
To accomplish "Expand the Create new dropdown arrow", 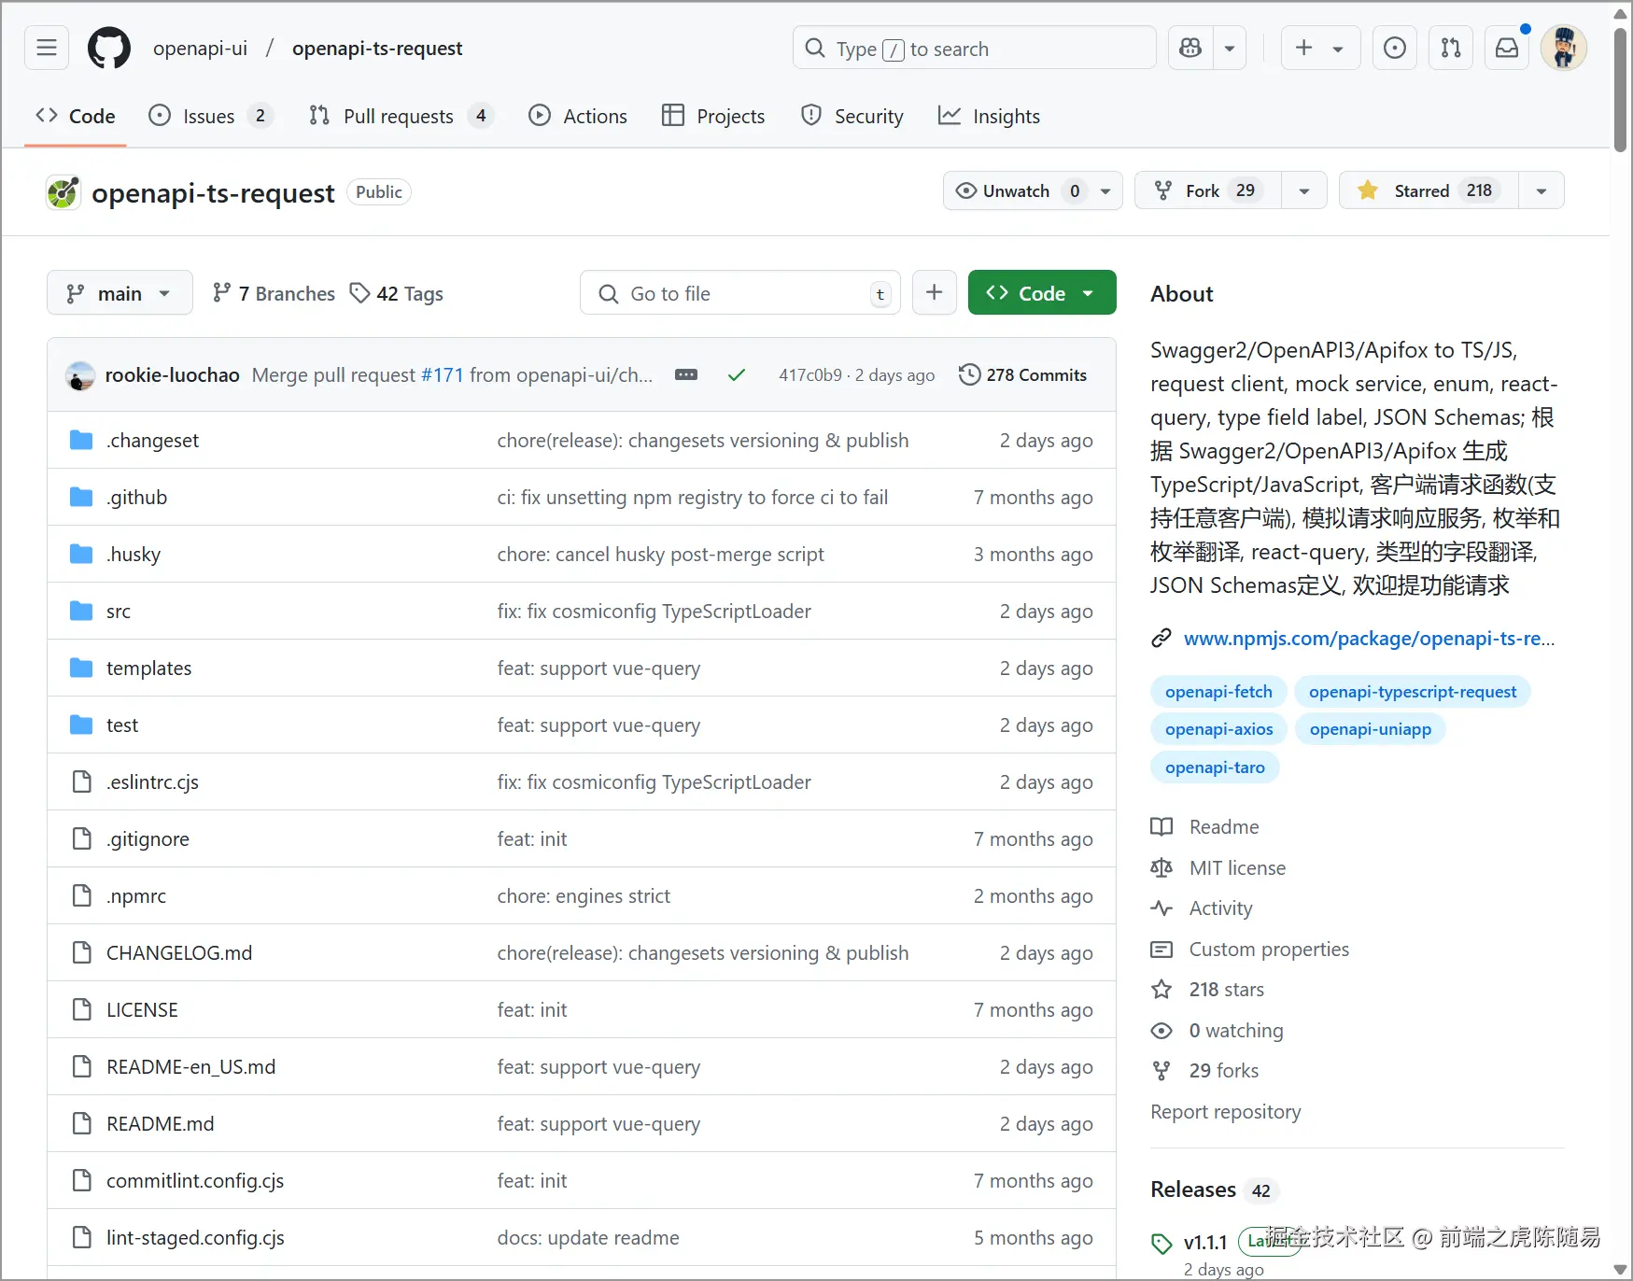I will coord(1338,48).
